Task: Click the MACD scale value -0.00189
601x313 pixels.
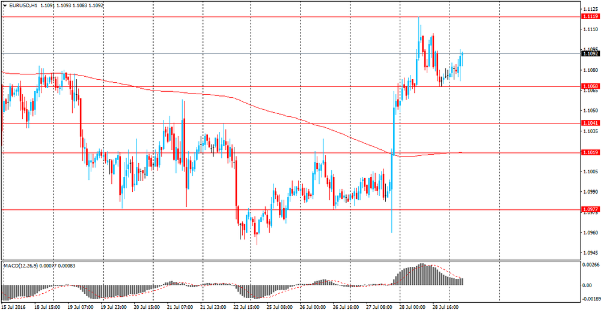Action: [590, 299]
